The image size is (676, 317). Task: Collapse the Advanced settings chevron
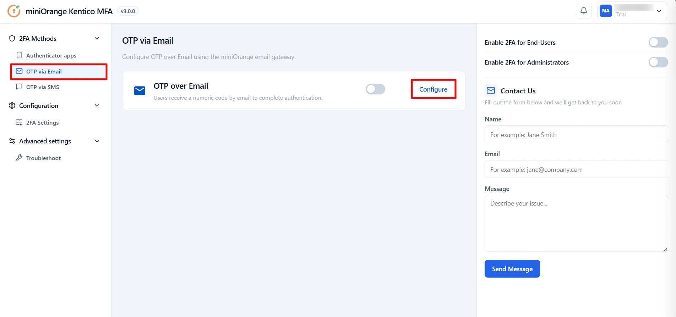97,141
